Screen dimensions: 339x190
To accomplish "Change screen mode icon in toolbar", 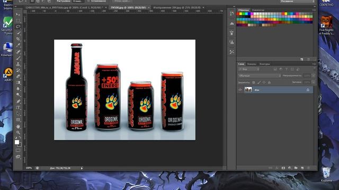I will coord(19,157).
